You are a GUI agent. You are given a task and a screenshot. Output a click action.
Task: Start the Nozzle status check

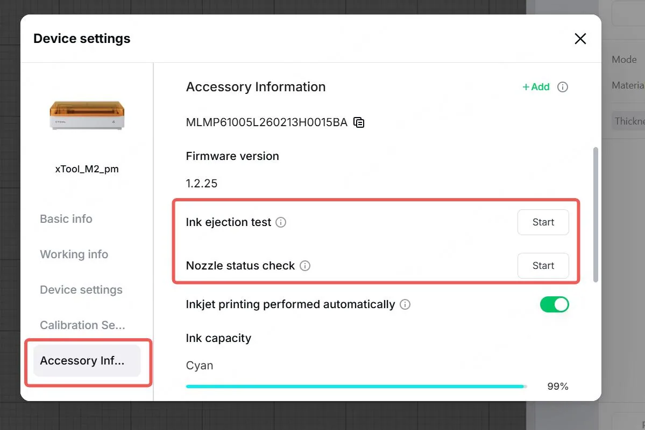(x=543, y=266)
